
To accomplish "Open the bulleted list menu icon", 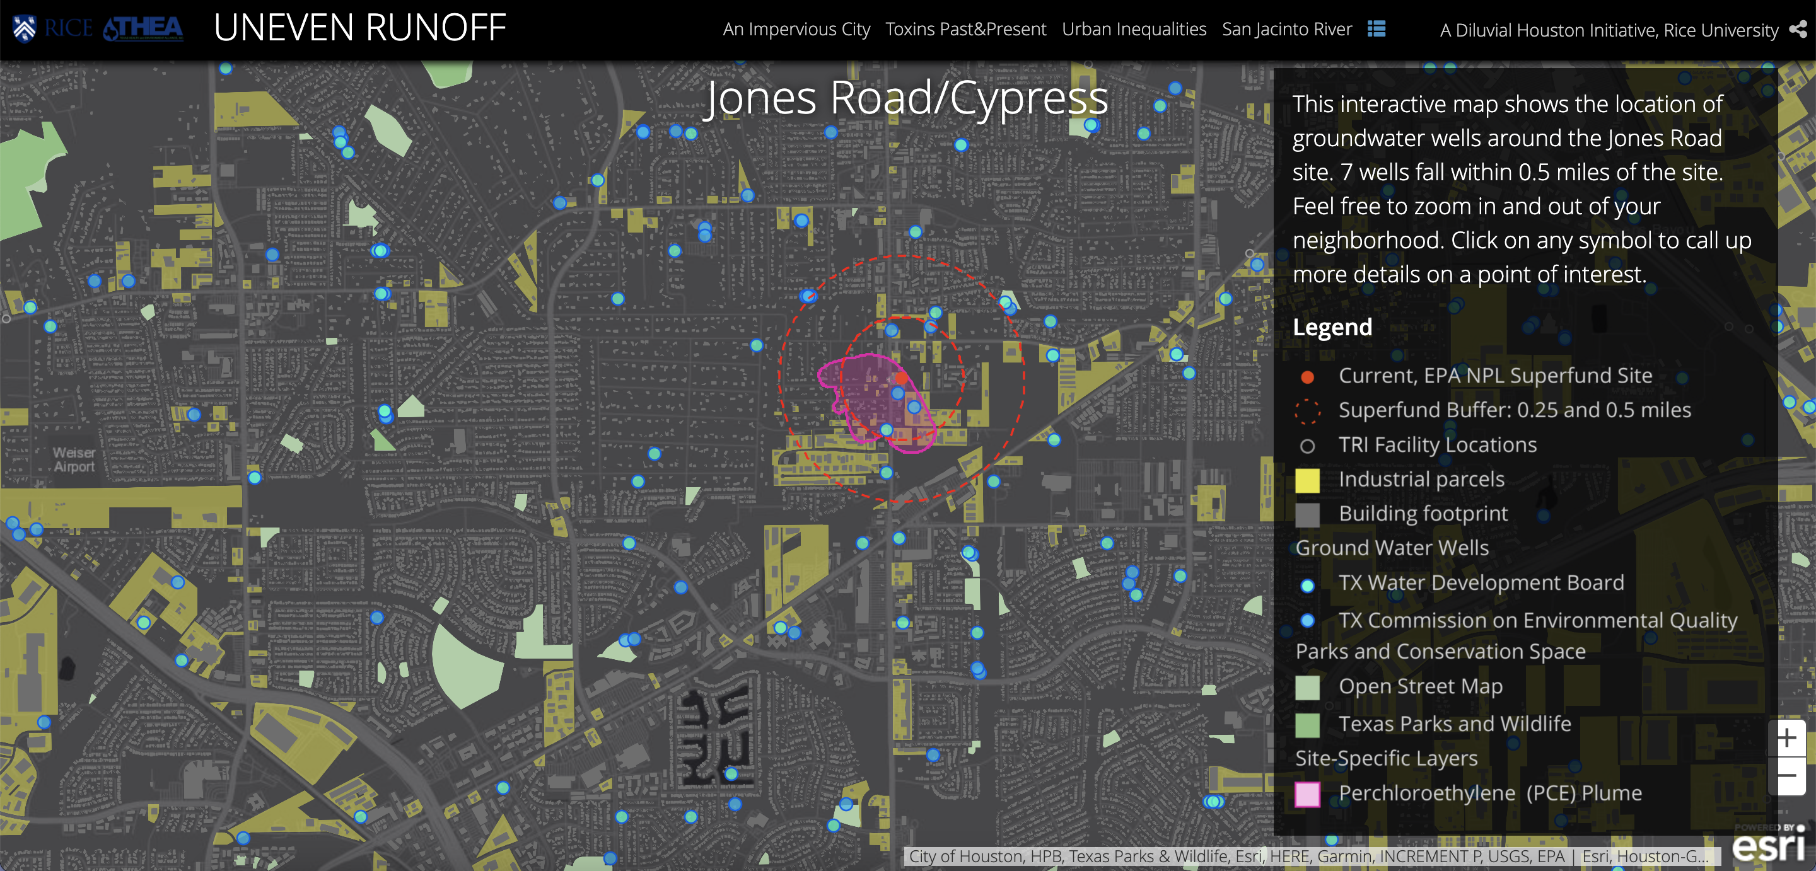I will 1376,29.
